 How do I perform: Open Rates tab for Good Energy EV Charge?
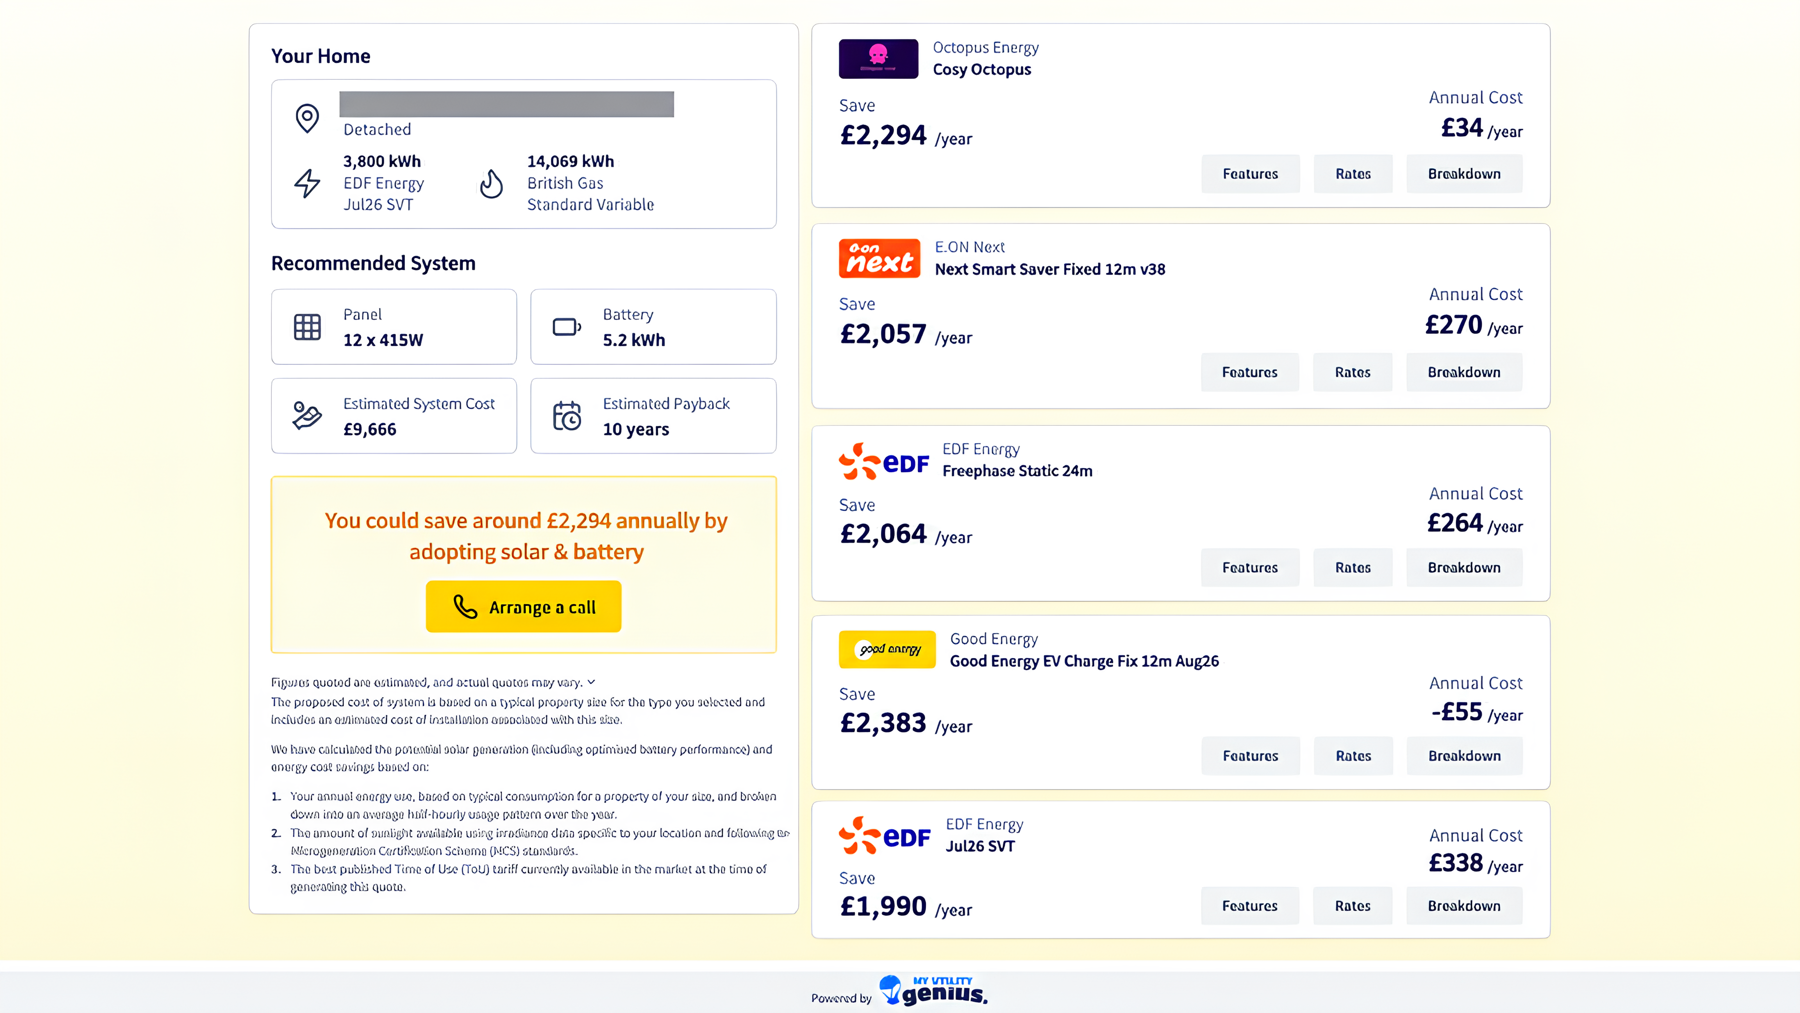(x=1353, y=756)
